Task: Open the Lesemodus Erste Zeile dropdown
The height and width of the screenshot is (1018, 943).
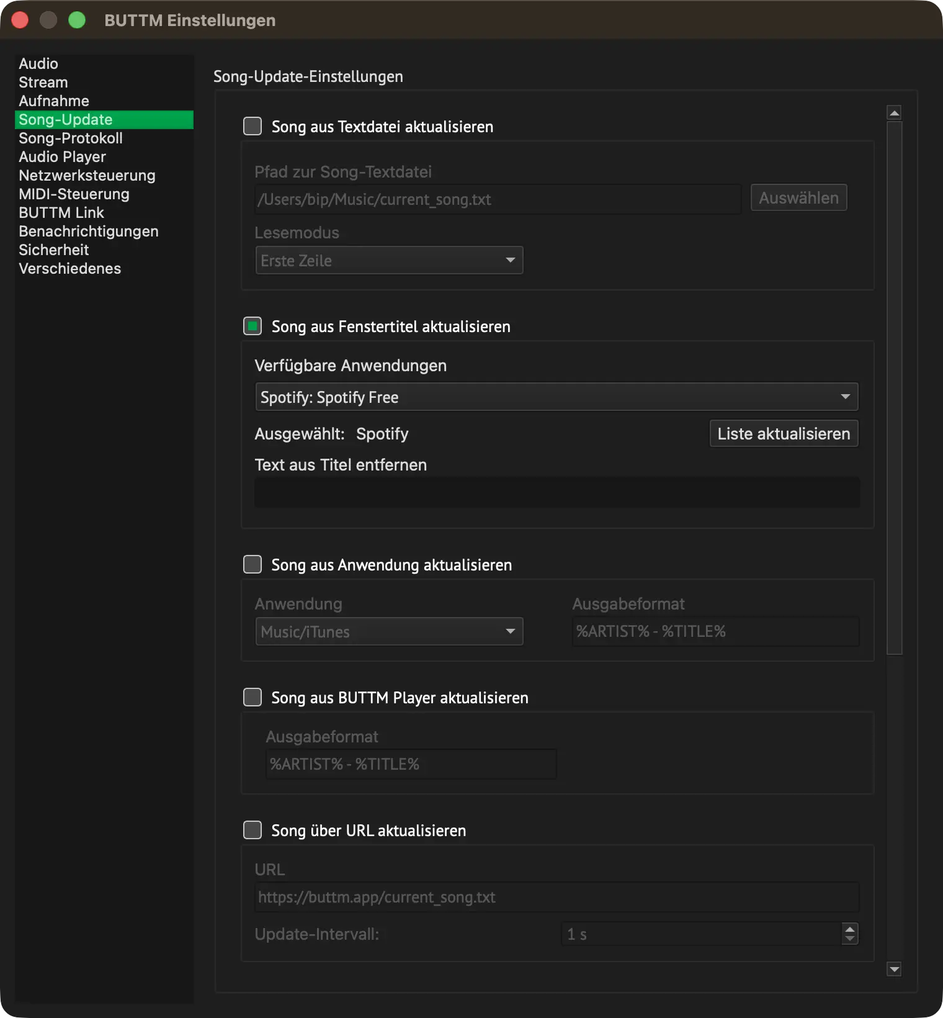Action: click(x=389, y=260)
